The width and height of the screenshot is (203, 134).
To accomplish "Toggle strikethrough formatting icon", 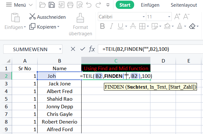I will pos(133,26).
